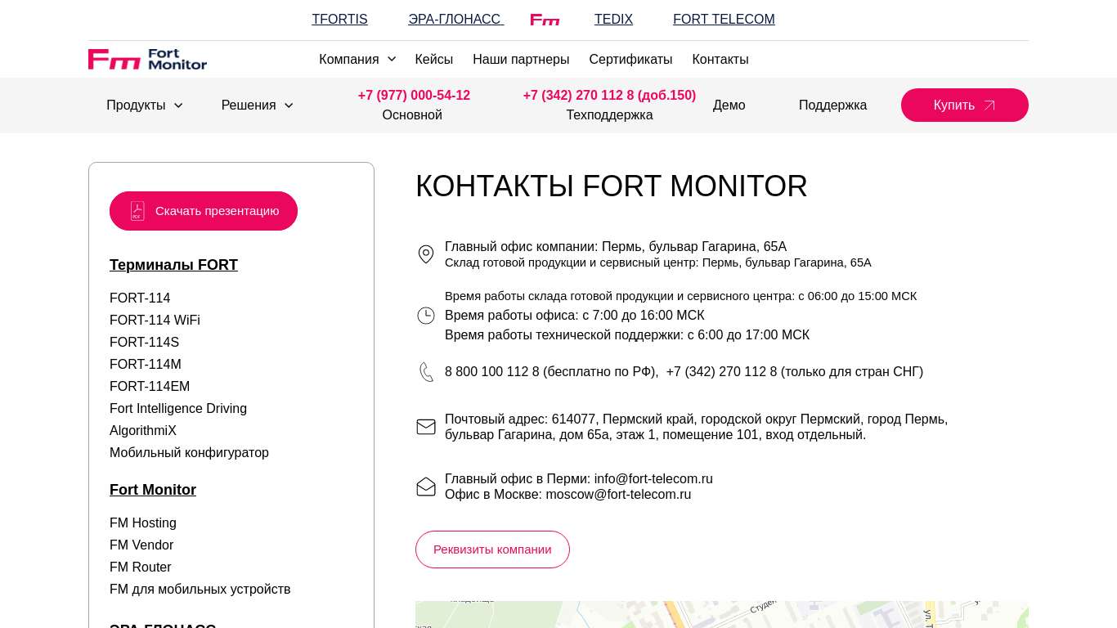Click the closed envelope icon near the postal address
Screen dimensions: 1117x628
pos(426,427)
